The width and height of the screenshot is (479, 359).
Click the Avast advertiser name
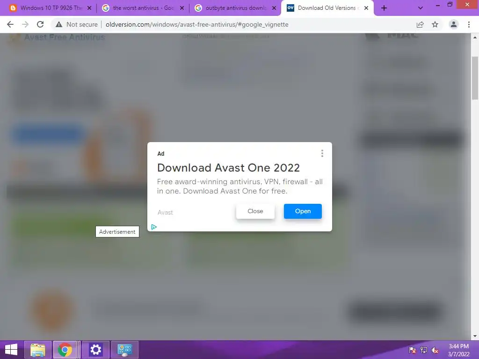165,213
